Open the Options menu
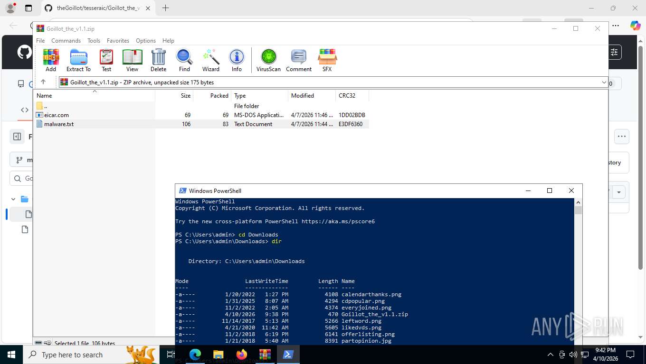This screenshot has width=646, height=364. (146, 41)
